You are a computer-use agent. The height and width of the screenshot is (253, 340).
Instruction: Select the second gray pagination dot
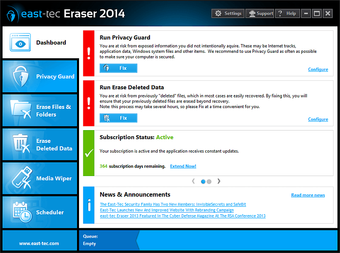pyautogui.click(x=209, y=182)
